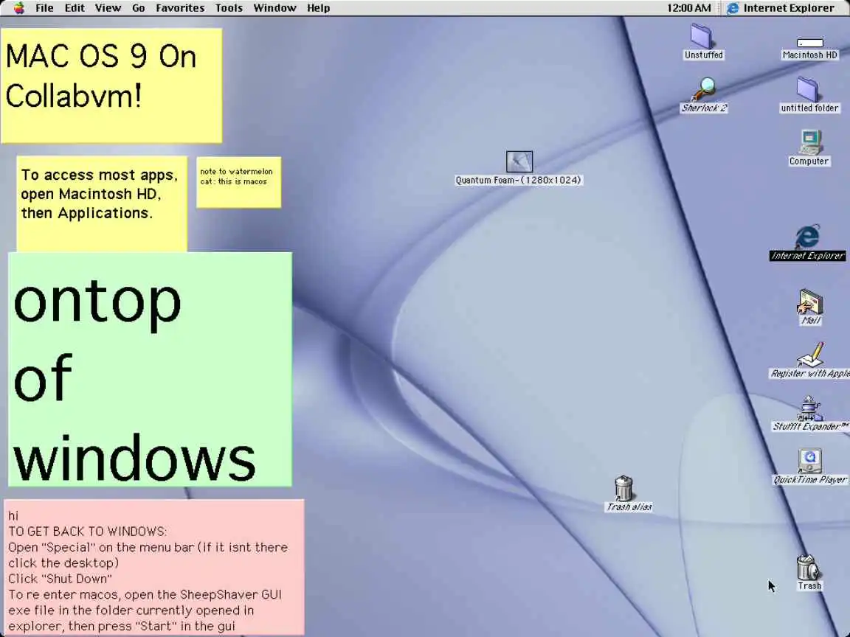The image size is (850, 637).
Task: Select the Mail desktop icon
Action: click(810, 302)
